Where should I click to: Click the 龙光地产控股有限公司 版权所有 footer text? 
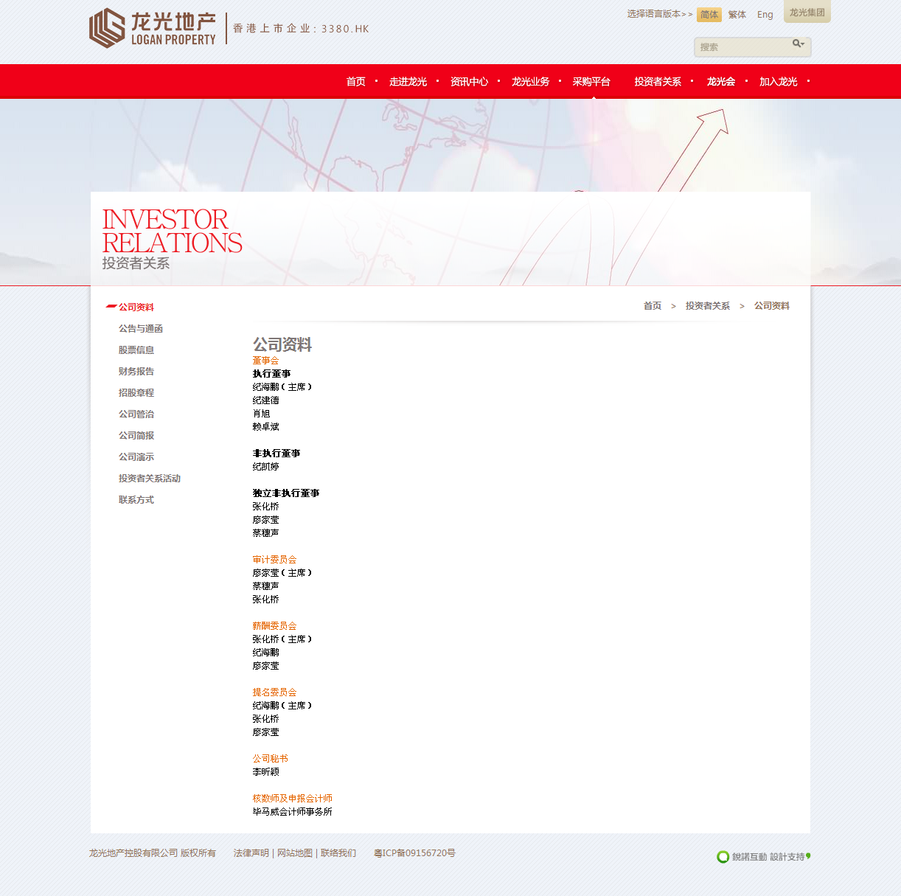153,853
